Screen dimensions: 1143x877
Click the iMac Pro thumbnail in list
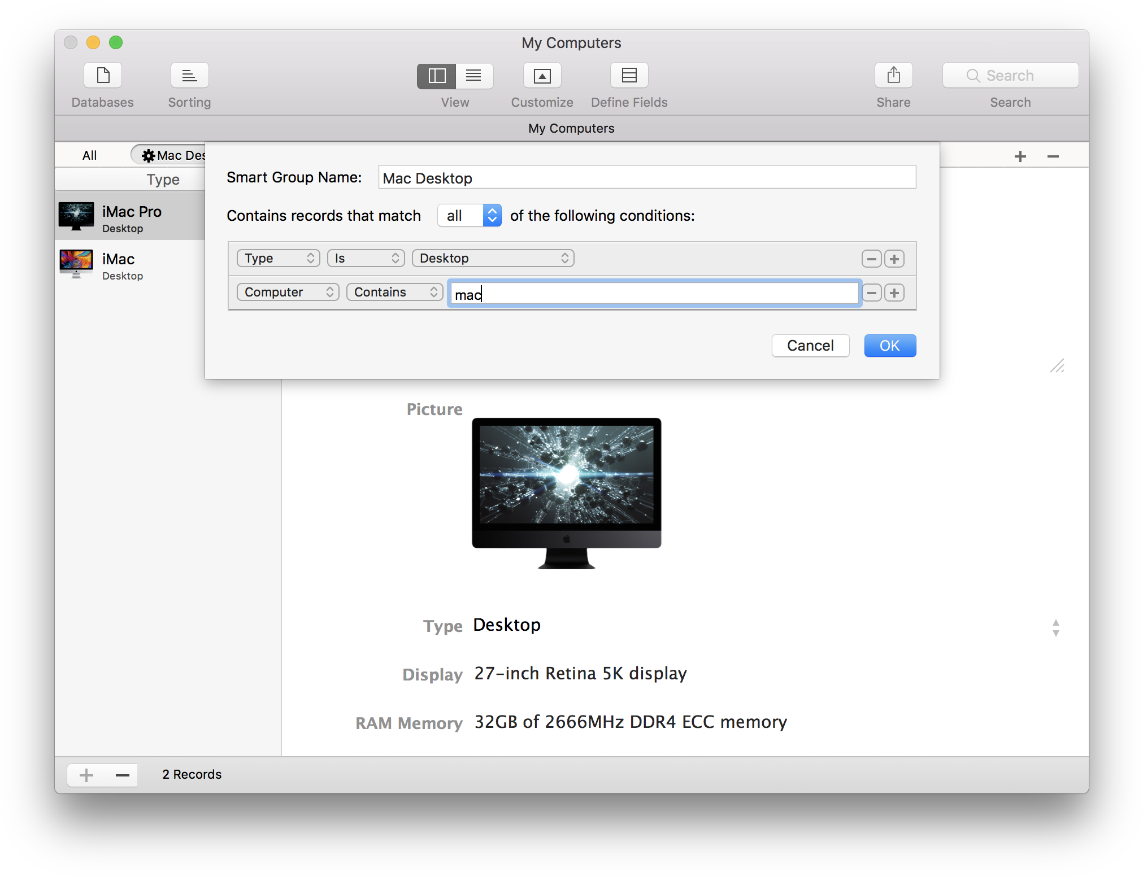click(76, 217)
